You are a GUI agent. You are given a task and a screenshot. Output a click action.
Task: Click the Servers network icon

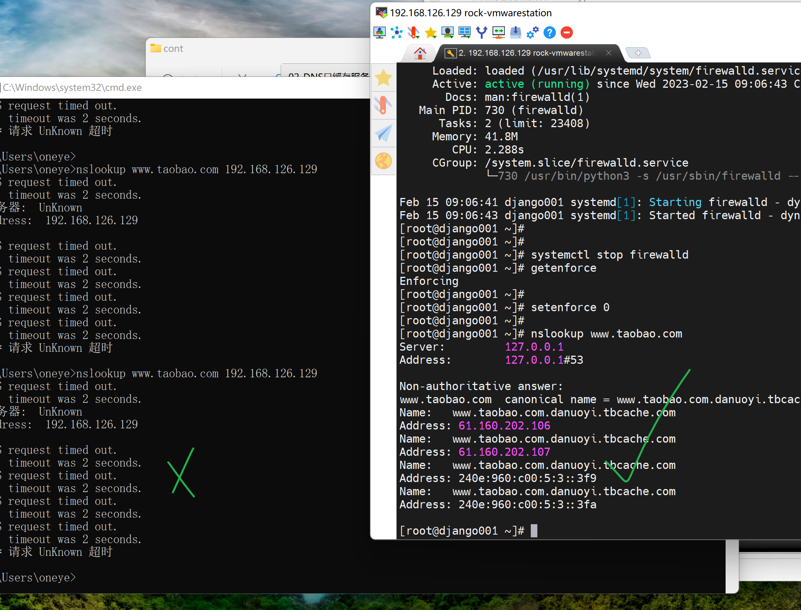397,32
